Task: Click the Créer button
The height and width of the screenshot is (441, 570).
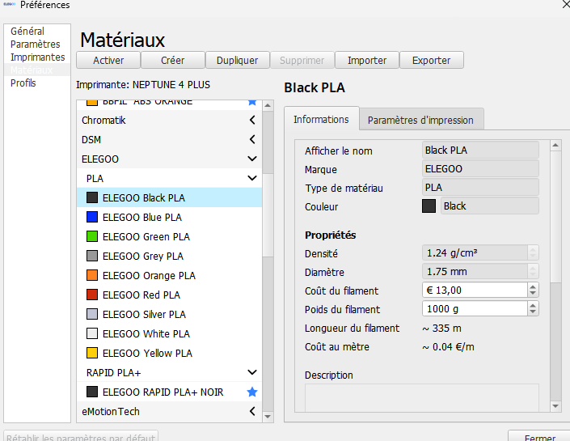Action: tap(173, 60)
